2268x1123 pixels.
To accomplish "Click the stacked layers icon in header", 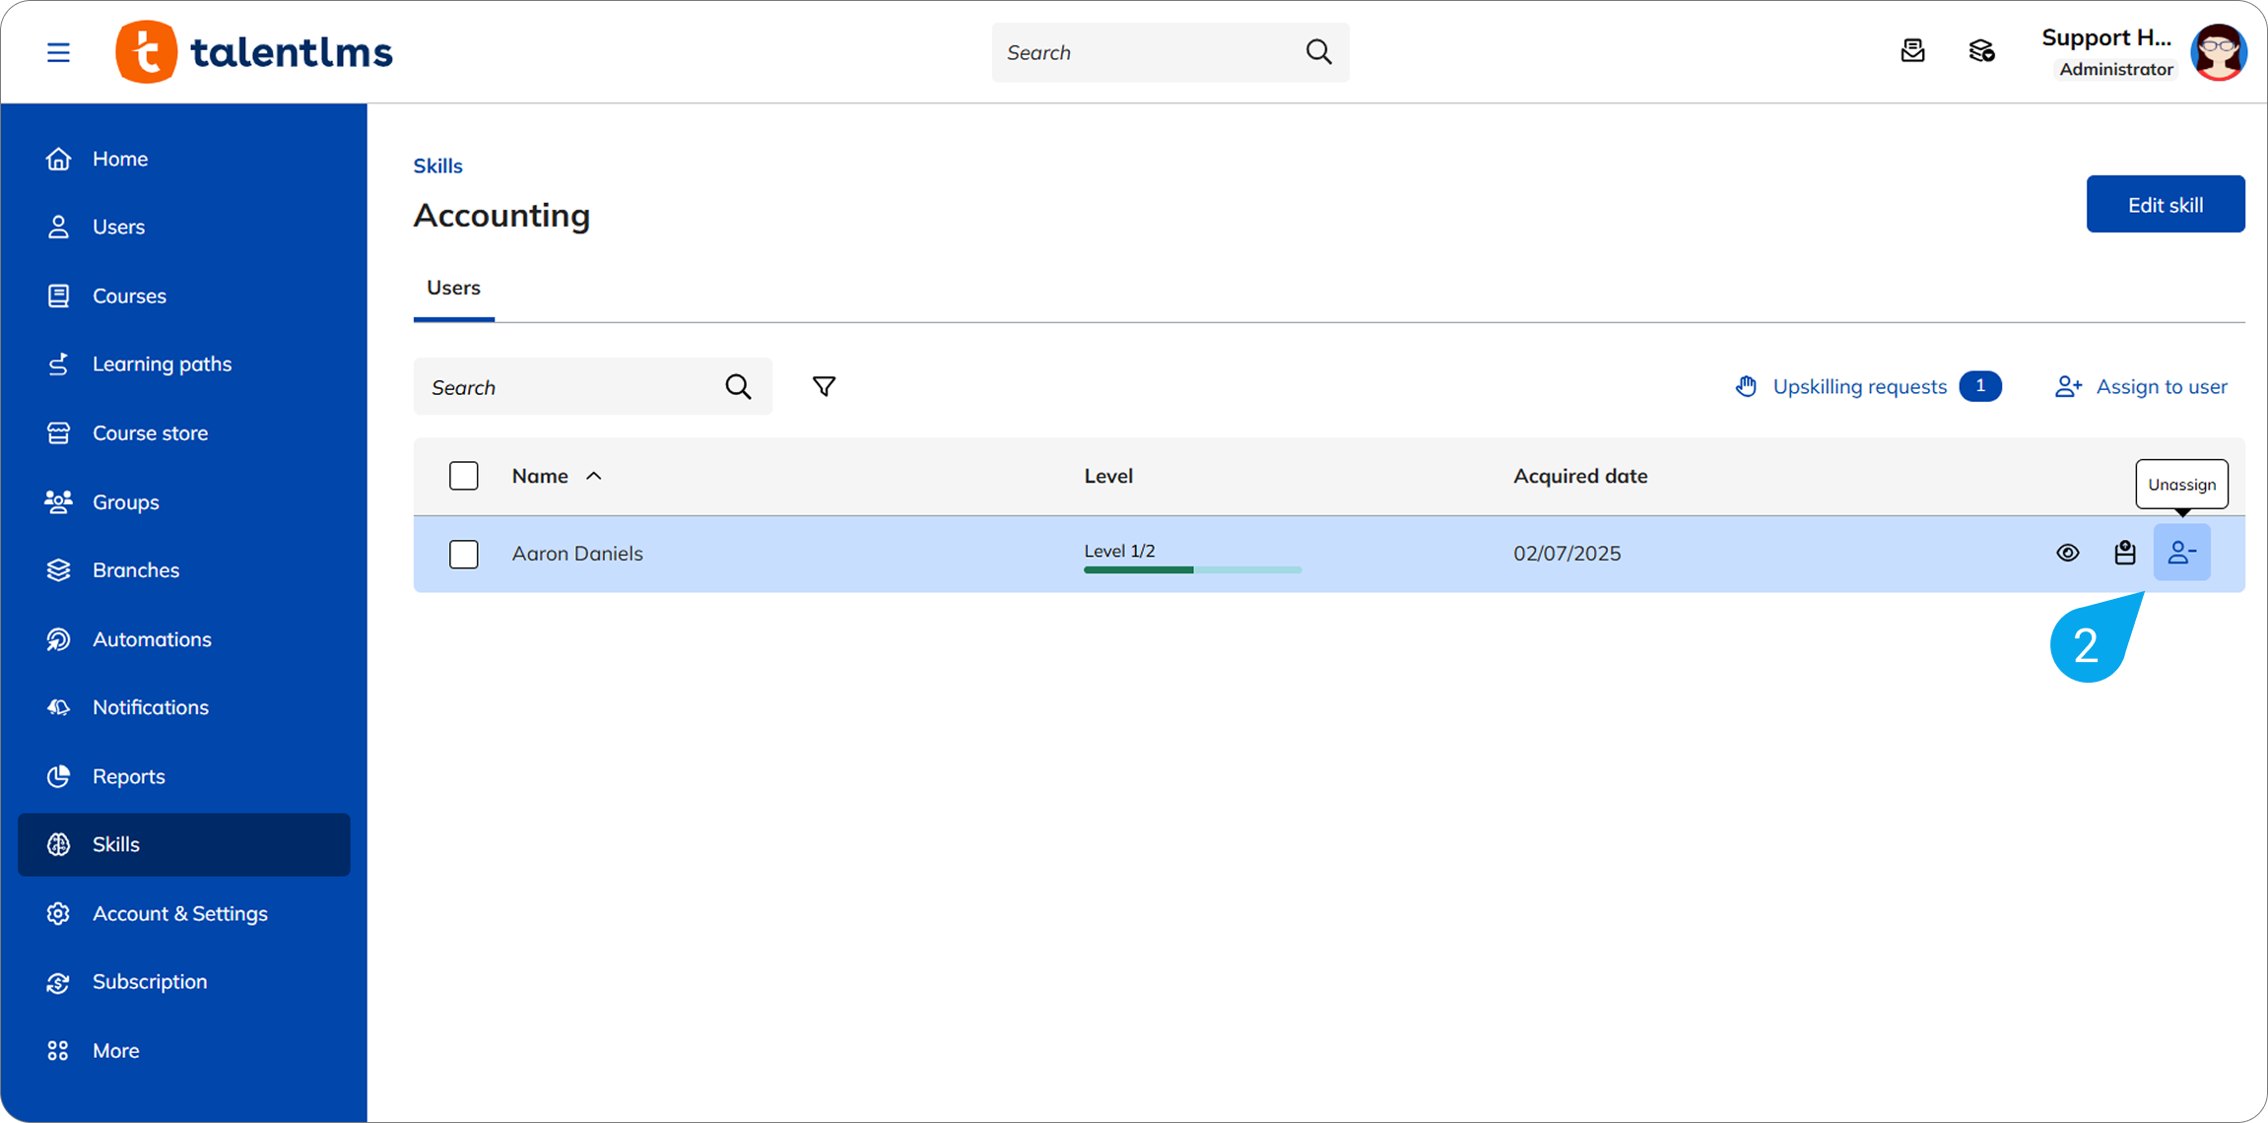I will (1981, 51).
